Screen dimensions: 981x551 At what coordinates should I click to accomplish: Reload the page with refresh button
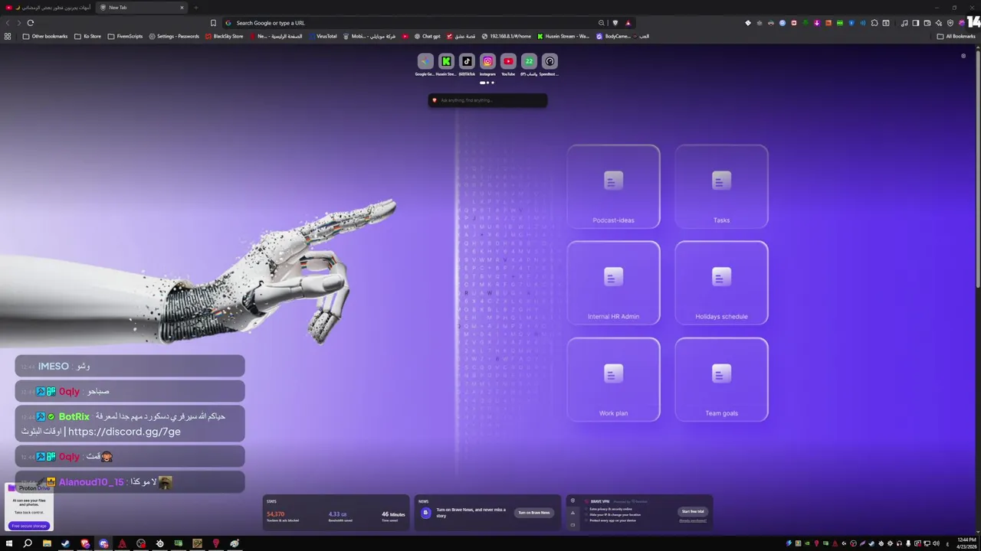click(x=31, y=23)
